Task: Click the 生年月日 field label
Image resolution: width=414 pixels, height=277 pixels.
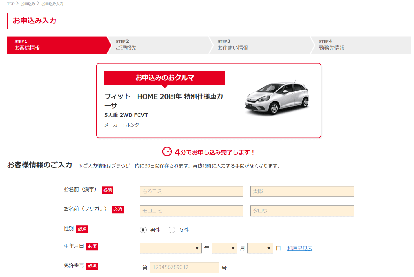Action: [74, 246]
